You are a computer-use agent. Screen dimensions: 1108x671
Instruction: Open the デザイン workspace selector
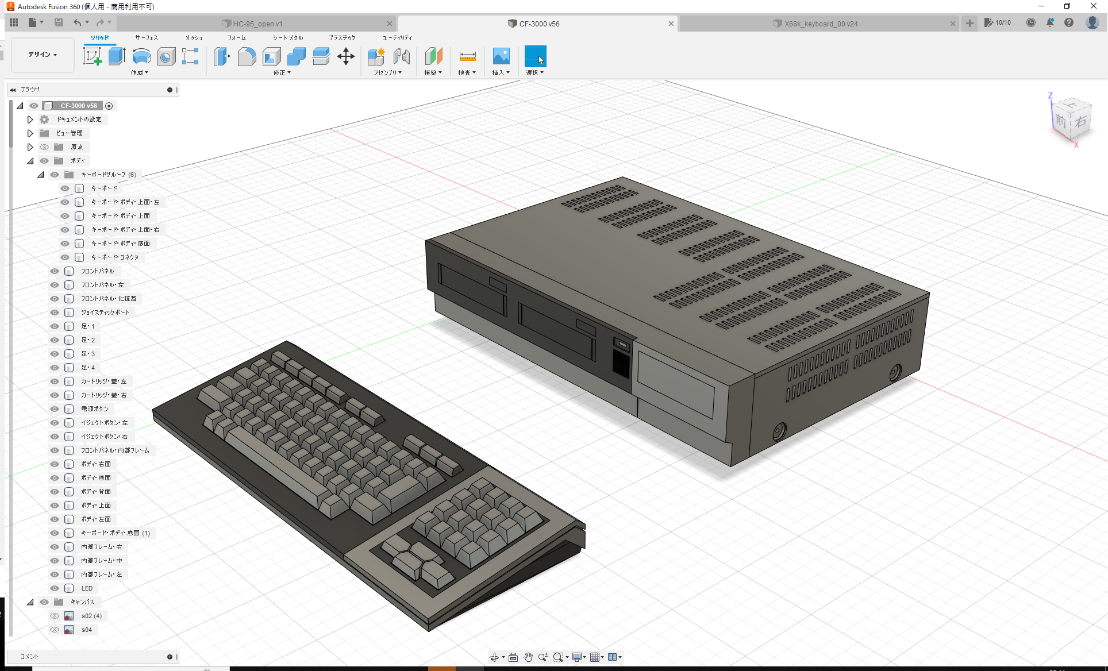(42, 55)
